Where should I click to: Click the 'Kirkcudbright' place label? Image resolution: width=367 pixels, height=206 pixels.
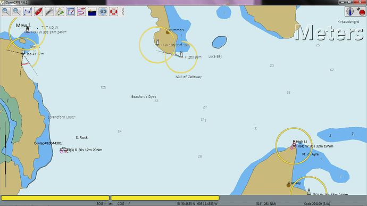point(348,22)
